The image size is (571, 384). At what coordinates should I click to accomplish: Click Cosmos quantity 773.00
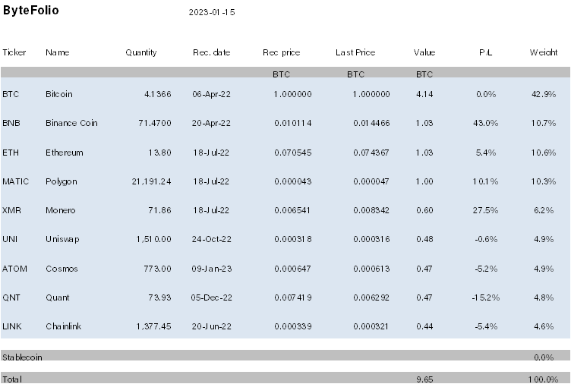click(157, 269)
